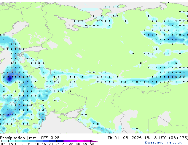The height and width of the screenshot is (145, 188).
Task: Click the 20–25 mm legend color swatch
Action: coord(53,141)
